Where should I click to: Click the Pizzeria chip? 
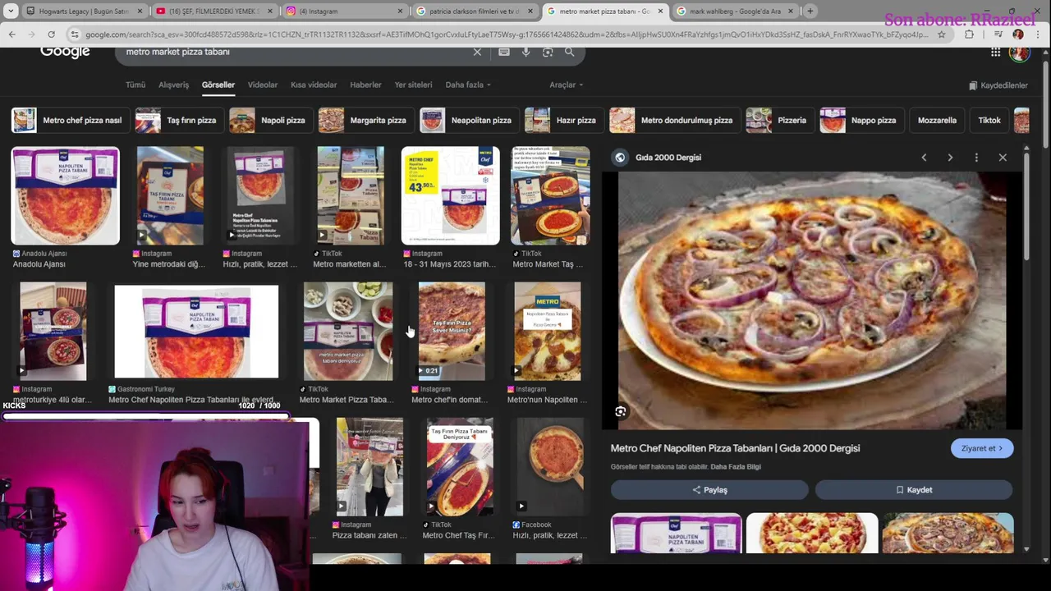tap(778, 120)
